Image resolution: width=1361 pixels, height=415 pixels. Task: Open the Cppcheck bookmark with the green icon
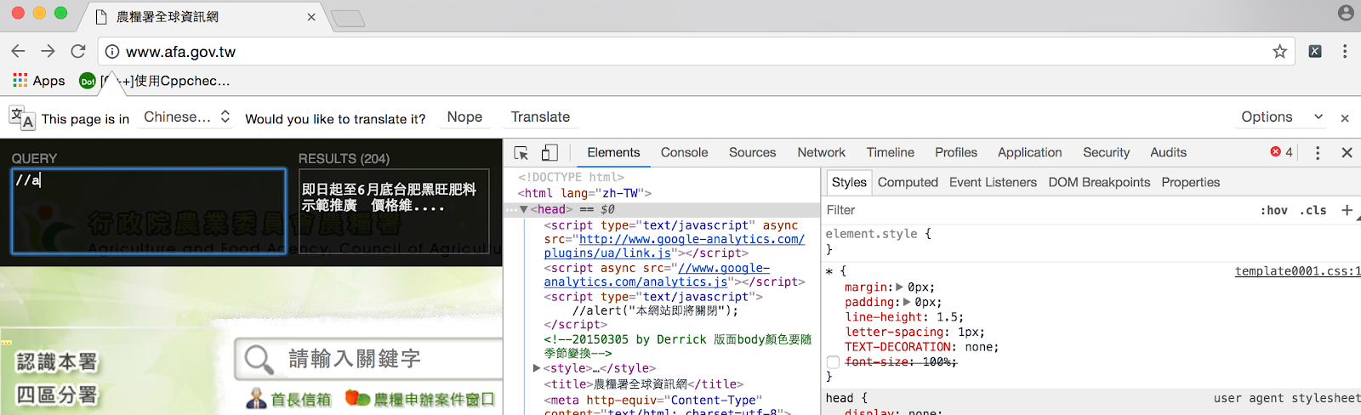(x=155, y=81)
